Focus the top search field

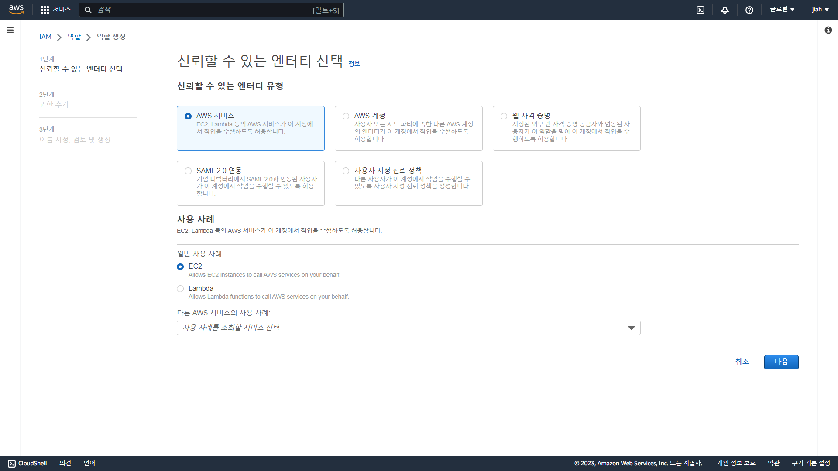[211, 10]
